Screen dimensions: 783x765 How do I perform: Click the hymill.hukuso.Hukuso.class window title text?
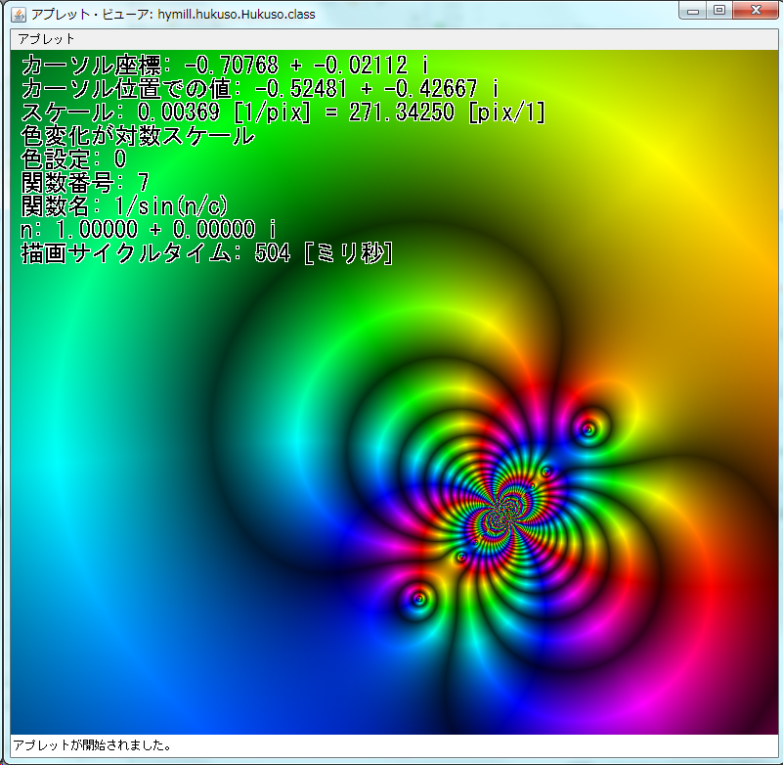tap(173, 15)
